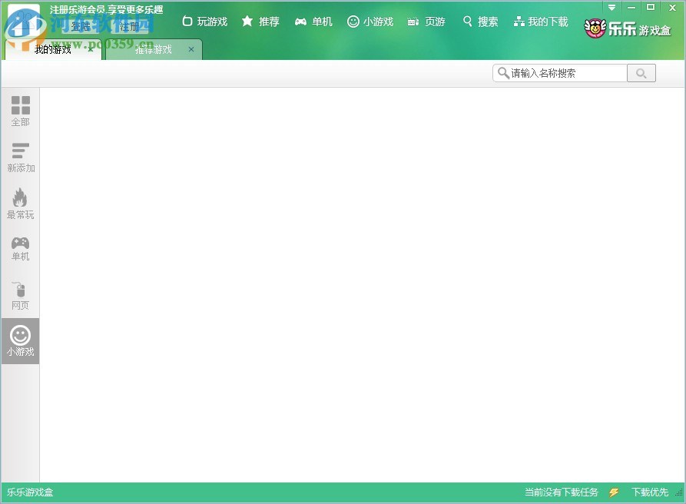Click the search submit button beside search field
The height and width of the screenshot is (504, 686).
coord(641,73)
